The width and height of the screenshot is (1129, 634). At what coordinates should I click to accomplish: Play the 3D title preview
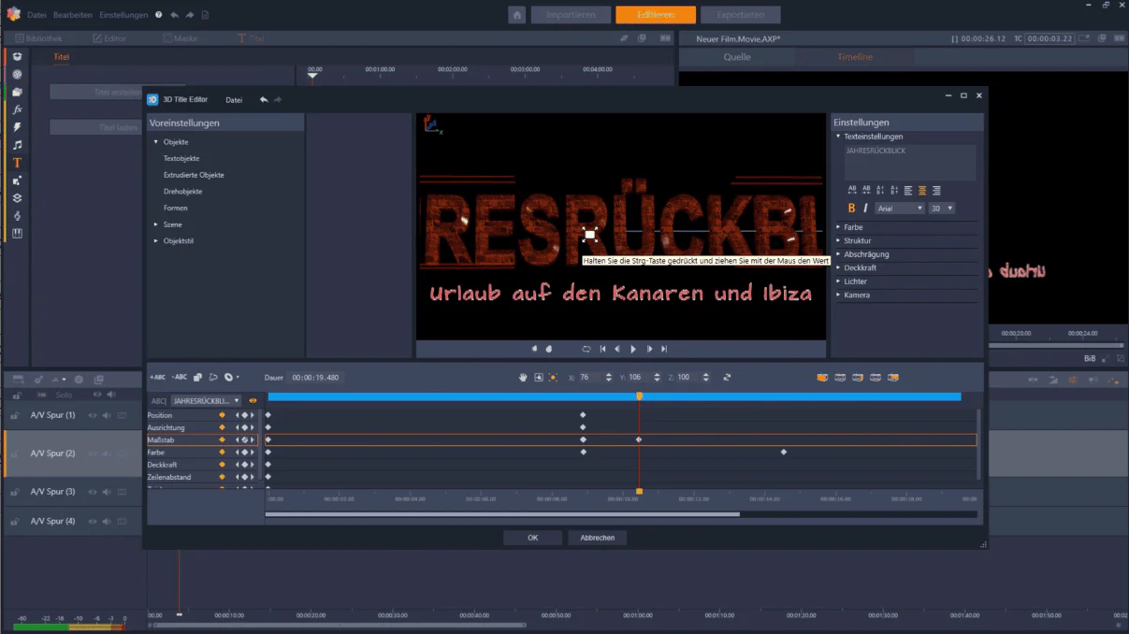[633, 349]
